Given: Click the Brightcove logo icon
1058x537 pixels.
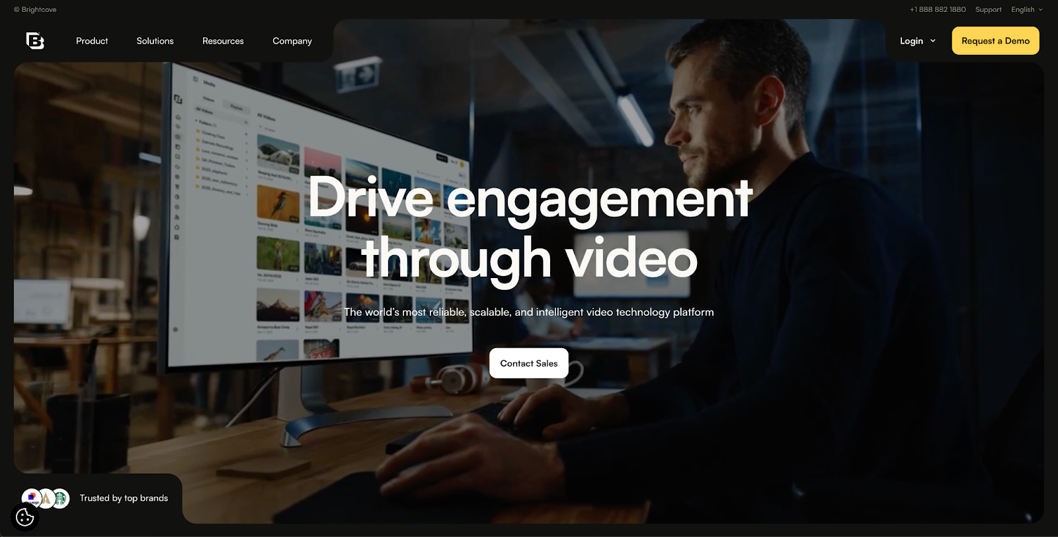Looking at the screenshot, I should (35, 41).
